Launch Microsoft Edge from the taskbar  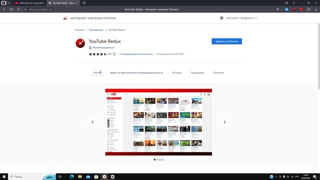click(71, 176)
